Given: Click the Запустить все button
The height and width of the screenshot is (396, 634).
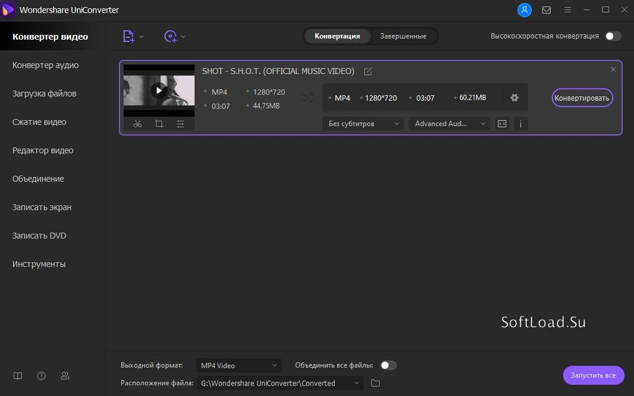Looking at the screenshot, I should [593, 375].
